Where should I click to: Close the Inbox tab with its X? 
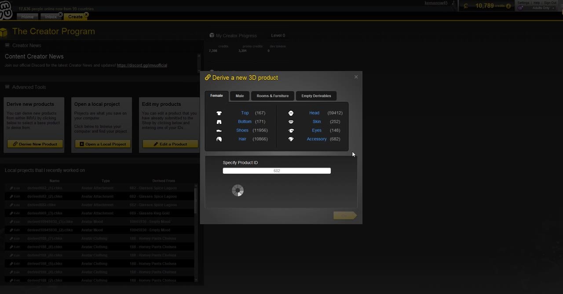(x=61, y=14)
